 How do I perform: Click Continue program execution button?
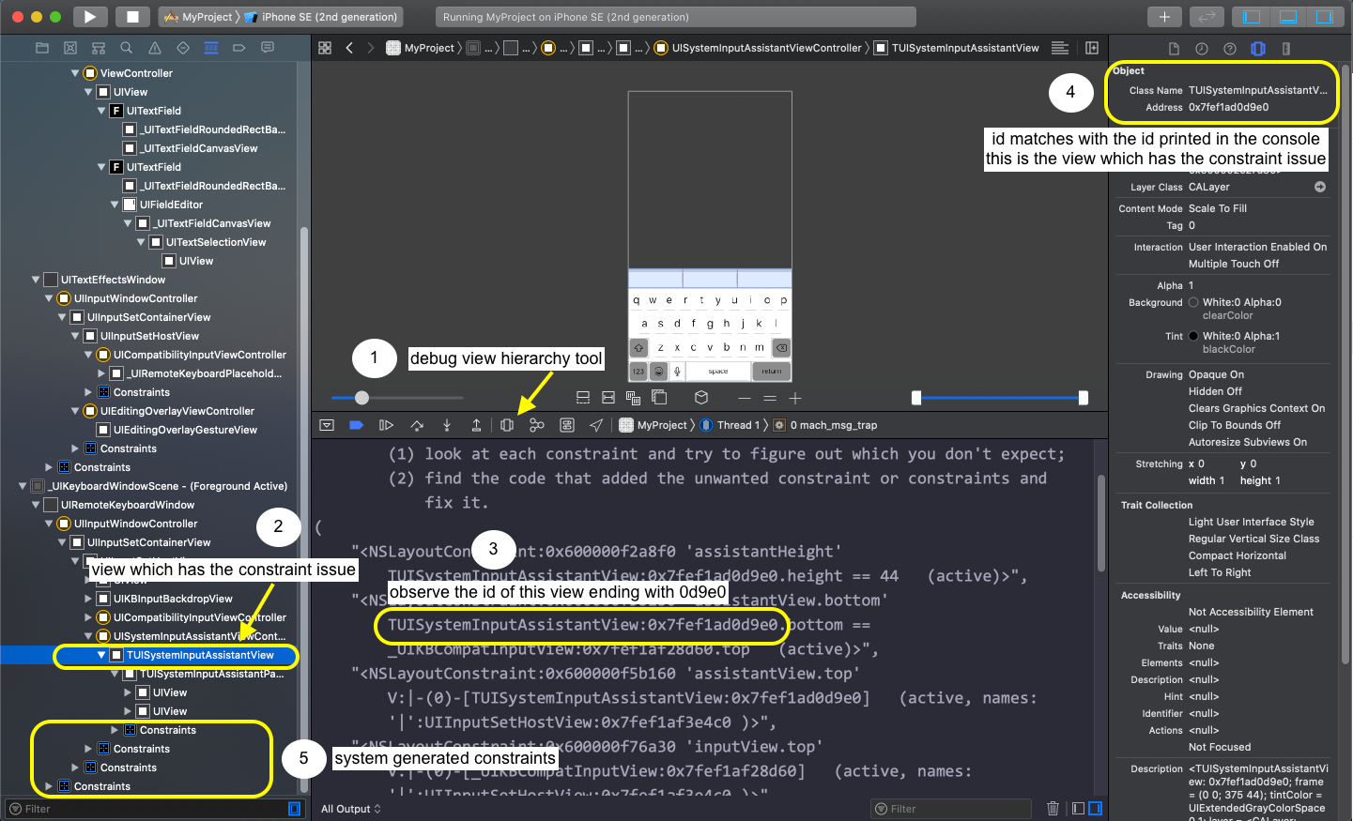tap(386, 425)
